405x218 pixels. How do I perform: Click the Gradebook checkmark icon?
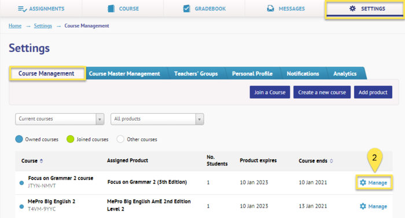pyautogui.click(x=186, y=9)
